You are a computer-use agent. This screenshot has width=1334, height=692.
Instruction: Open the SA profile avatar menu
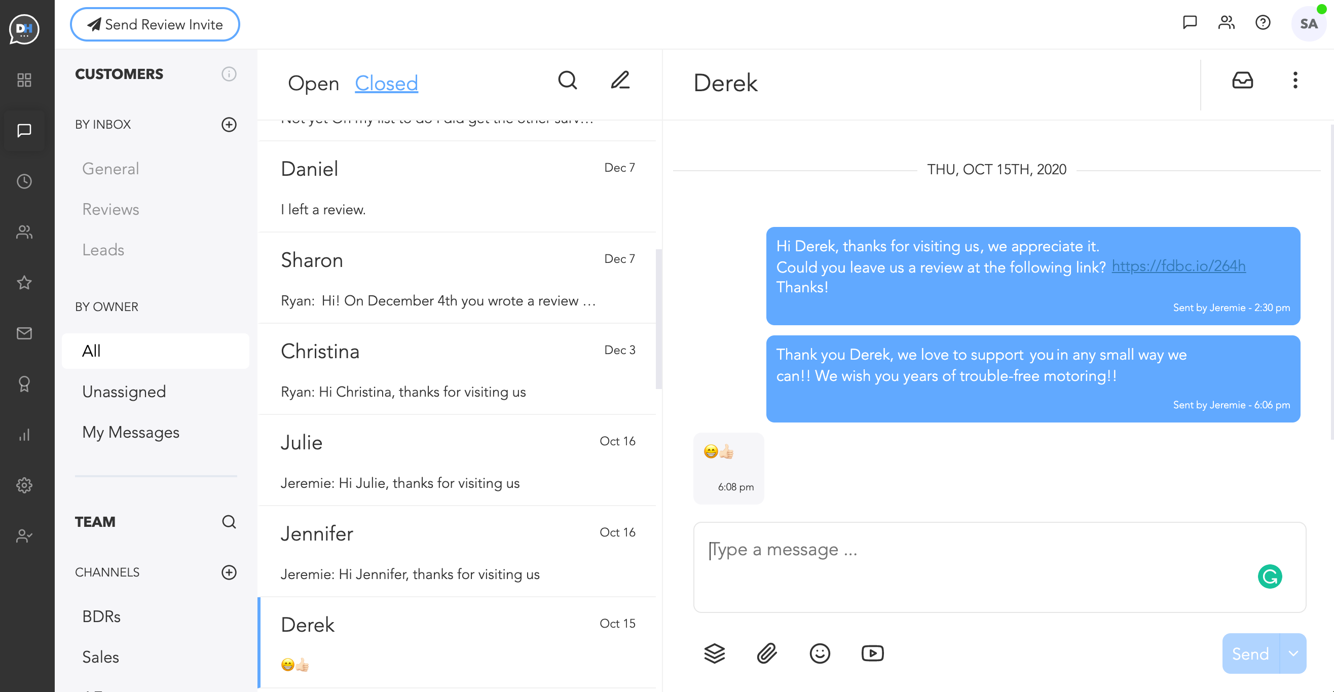[1308, 24]
